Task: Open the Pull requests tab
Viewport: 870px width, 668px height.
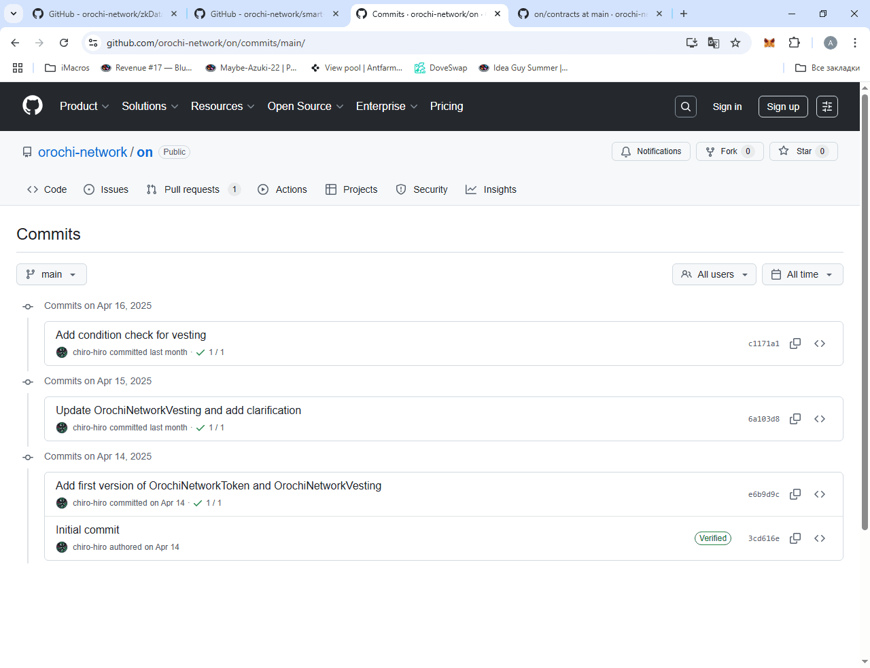Action: [x=194, y=189]
